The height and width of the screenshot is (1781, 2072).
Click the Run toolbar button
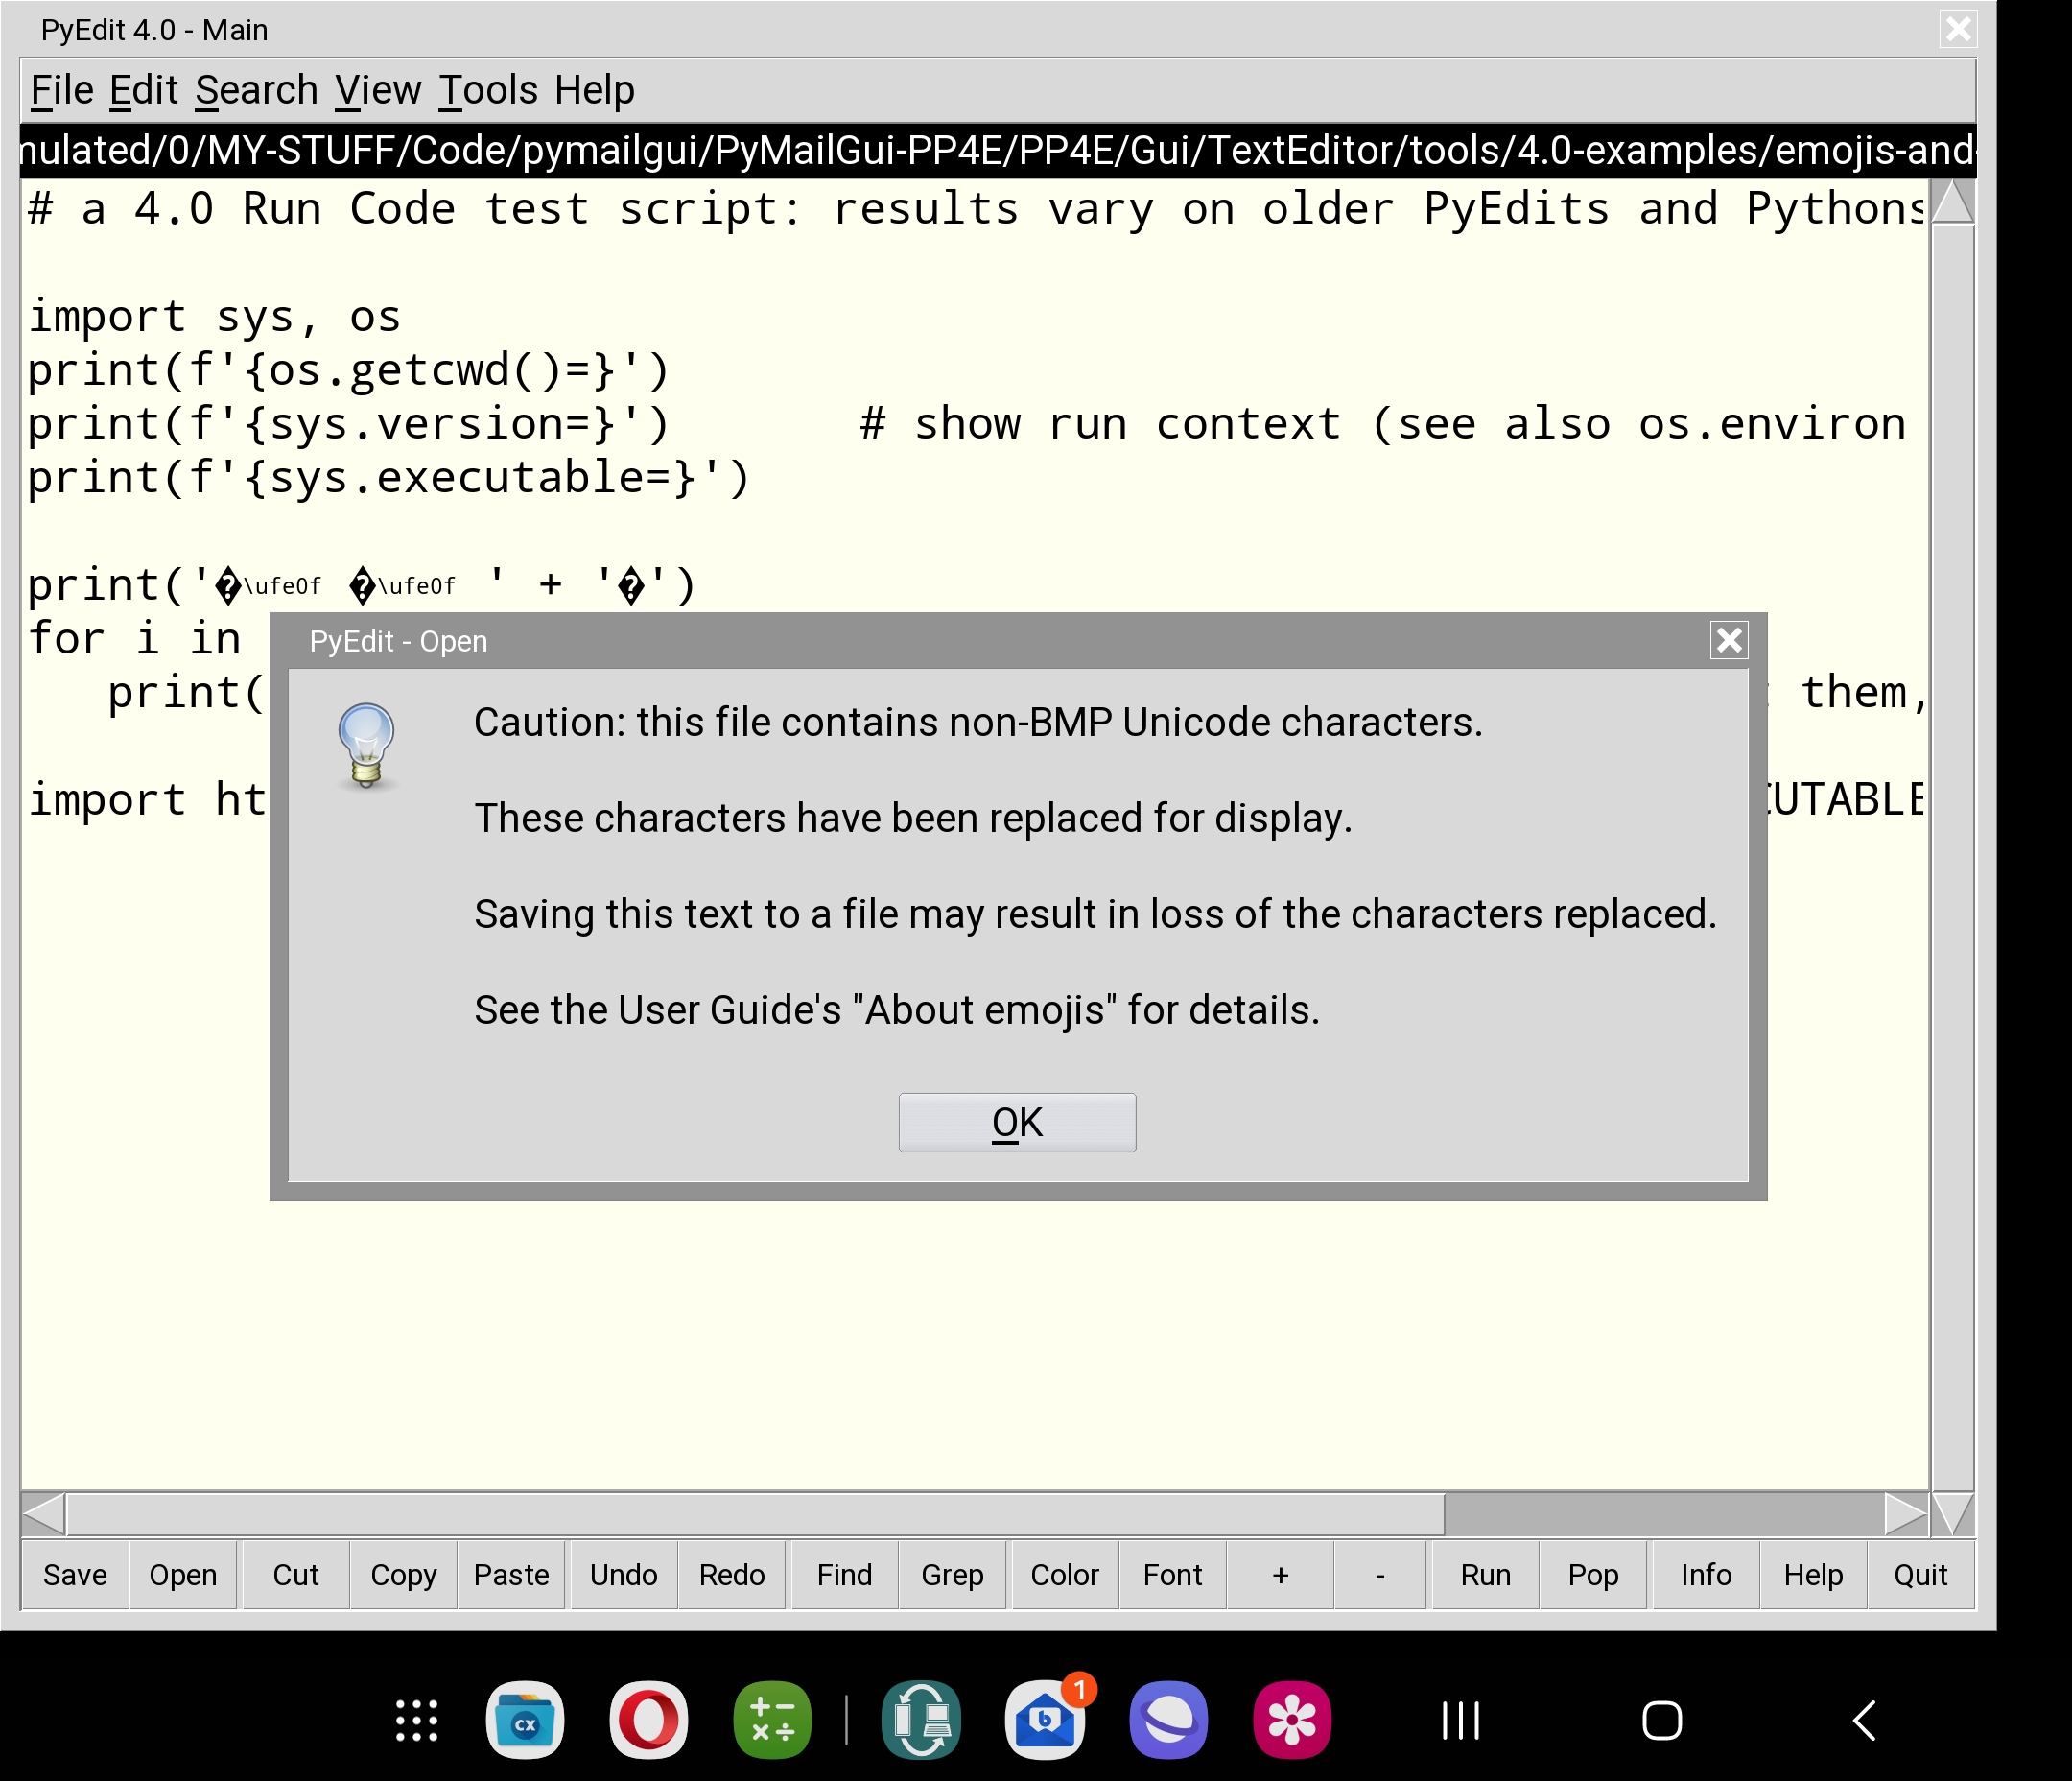pos(1486,1575)
